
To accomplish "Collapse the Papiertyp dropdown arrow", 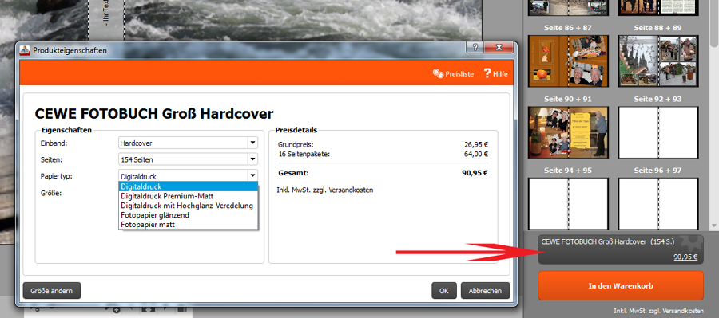I will [x=252, y=175].
